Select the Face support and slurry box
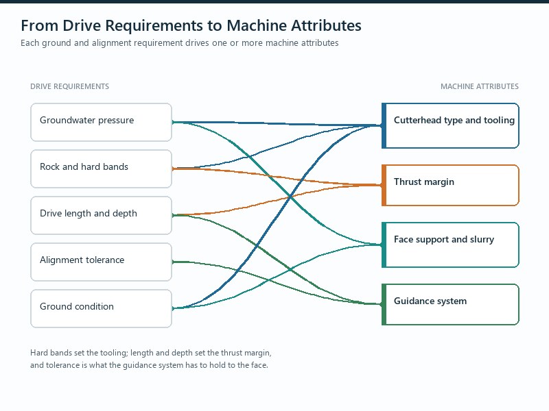 tap(450, 245)
